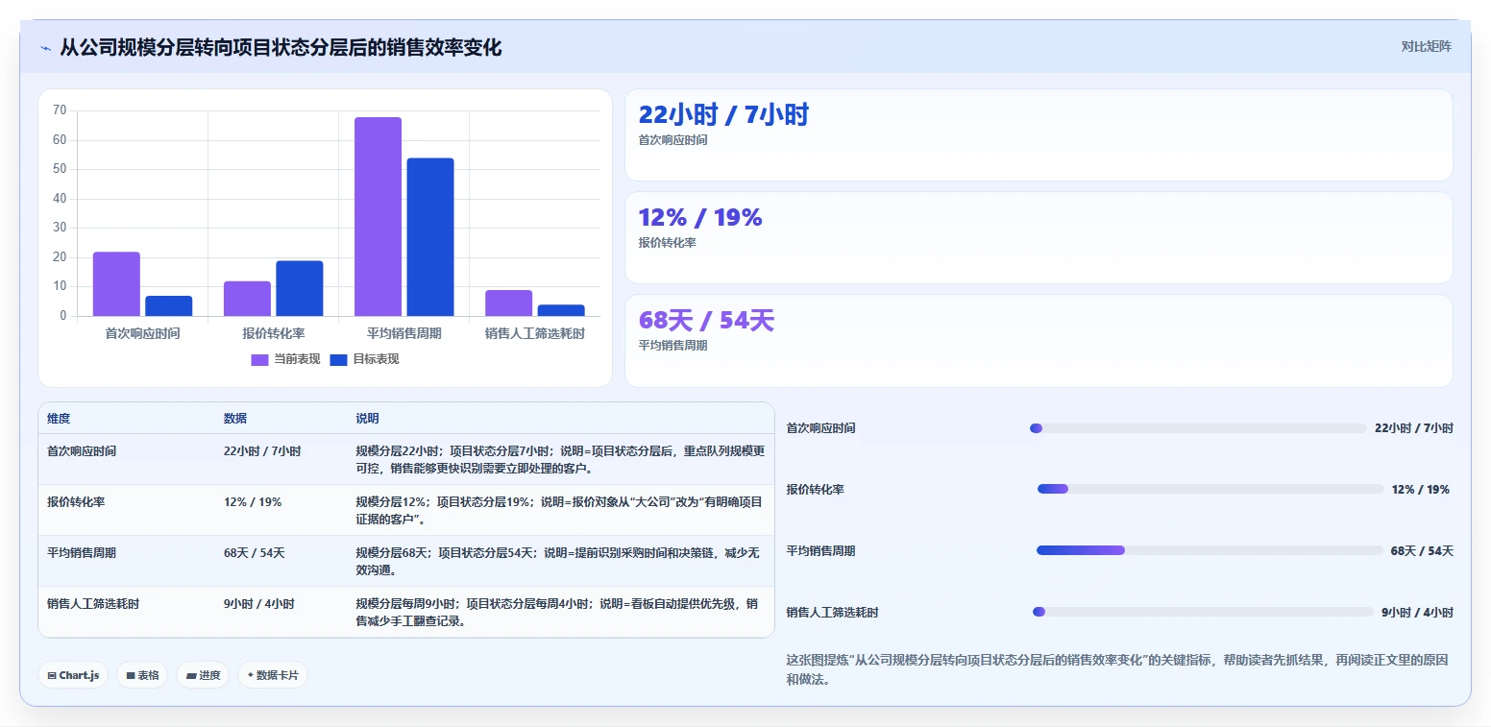Click the 数据卡片 tag chip
The height and width of the screenshot is (727, 1491).
[273, 675]
